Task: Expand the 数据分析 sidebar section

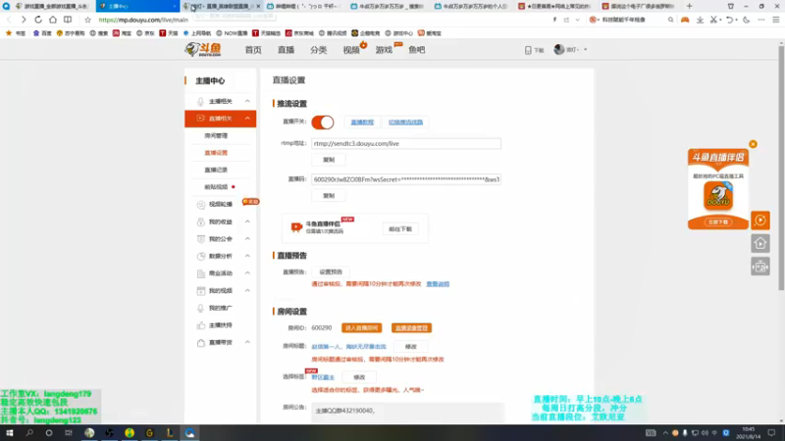Action: (x=247, y=256)
